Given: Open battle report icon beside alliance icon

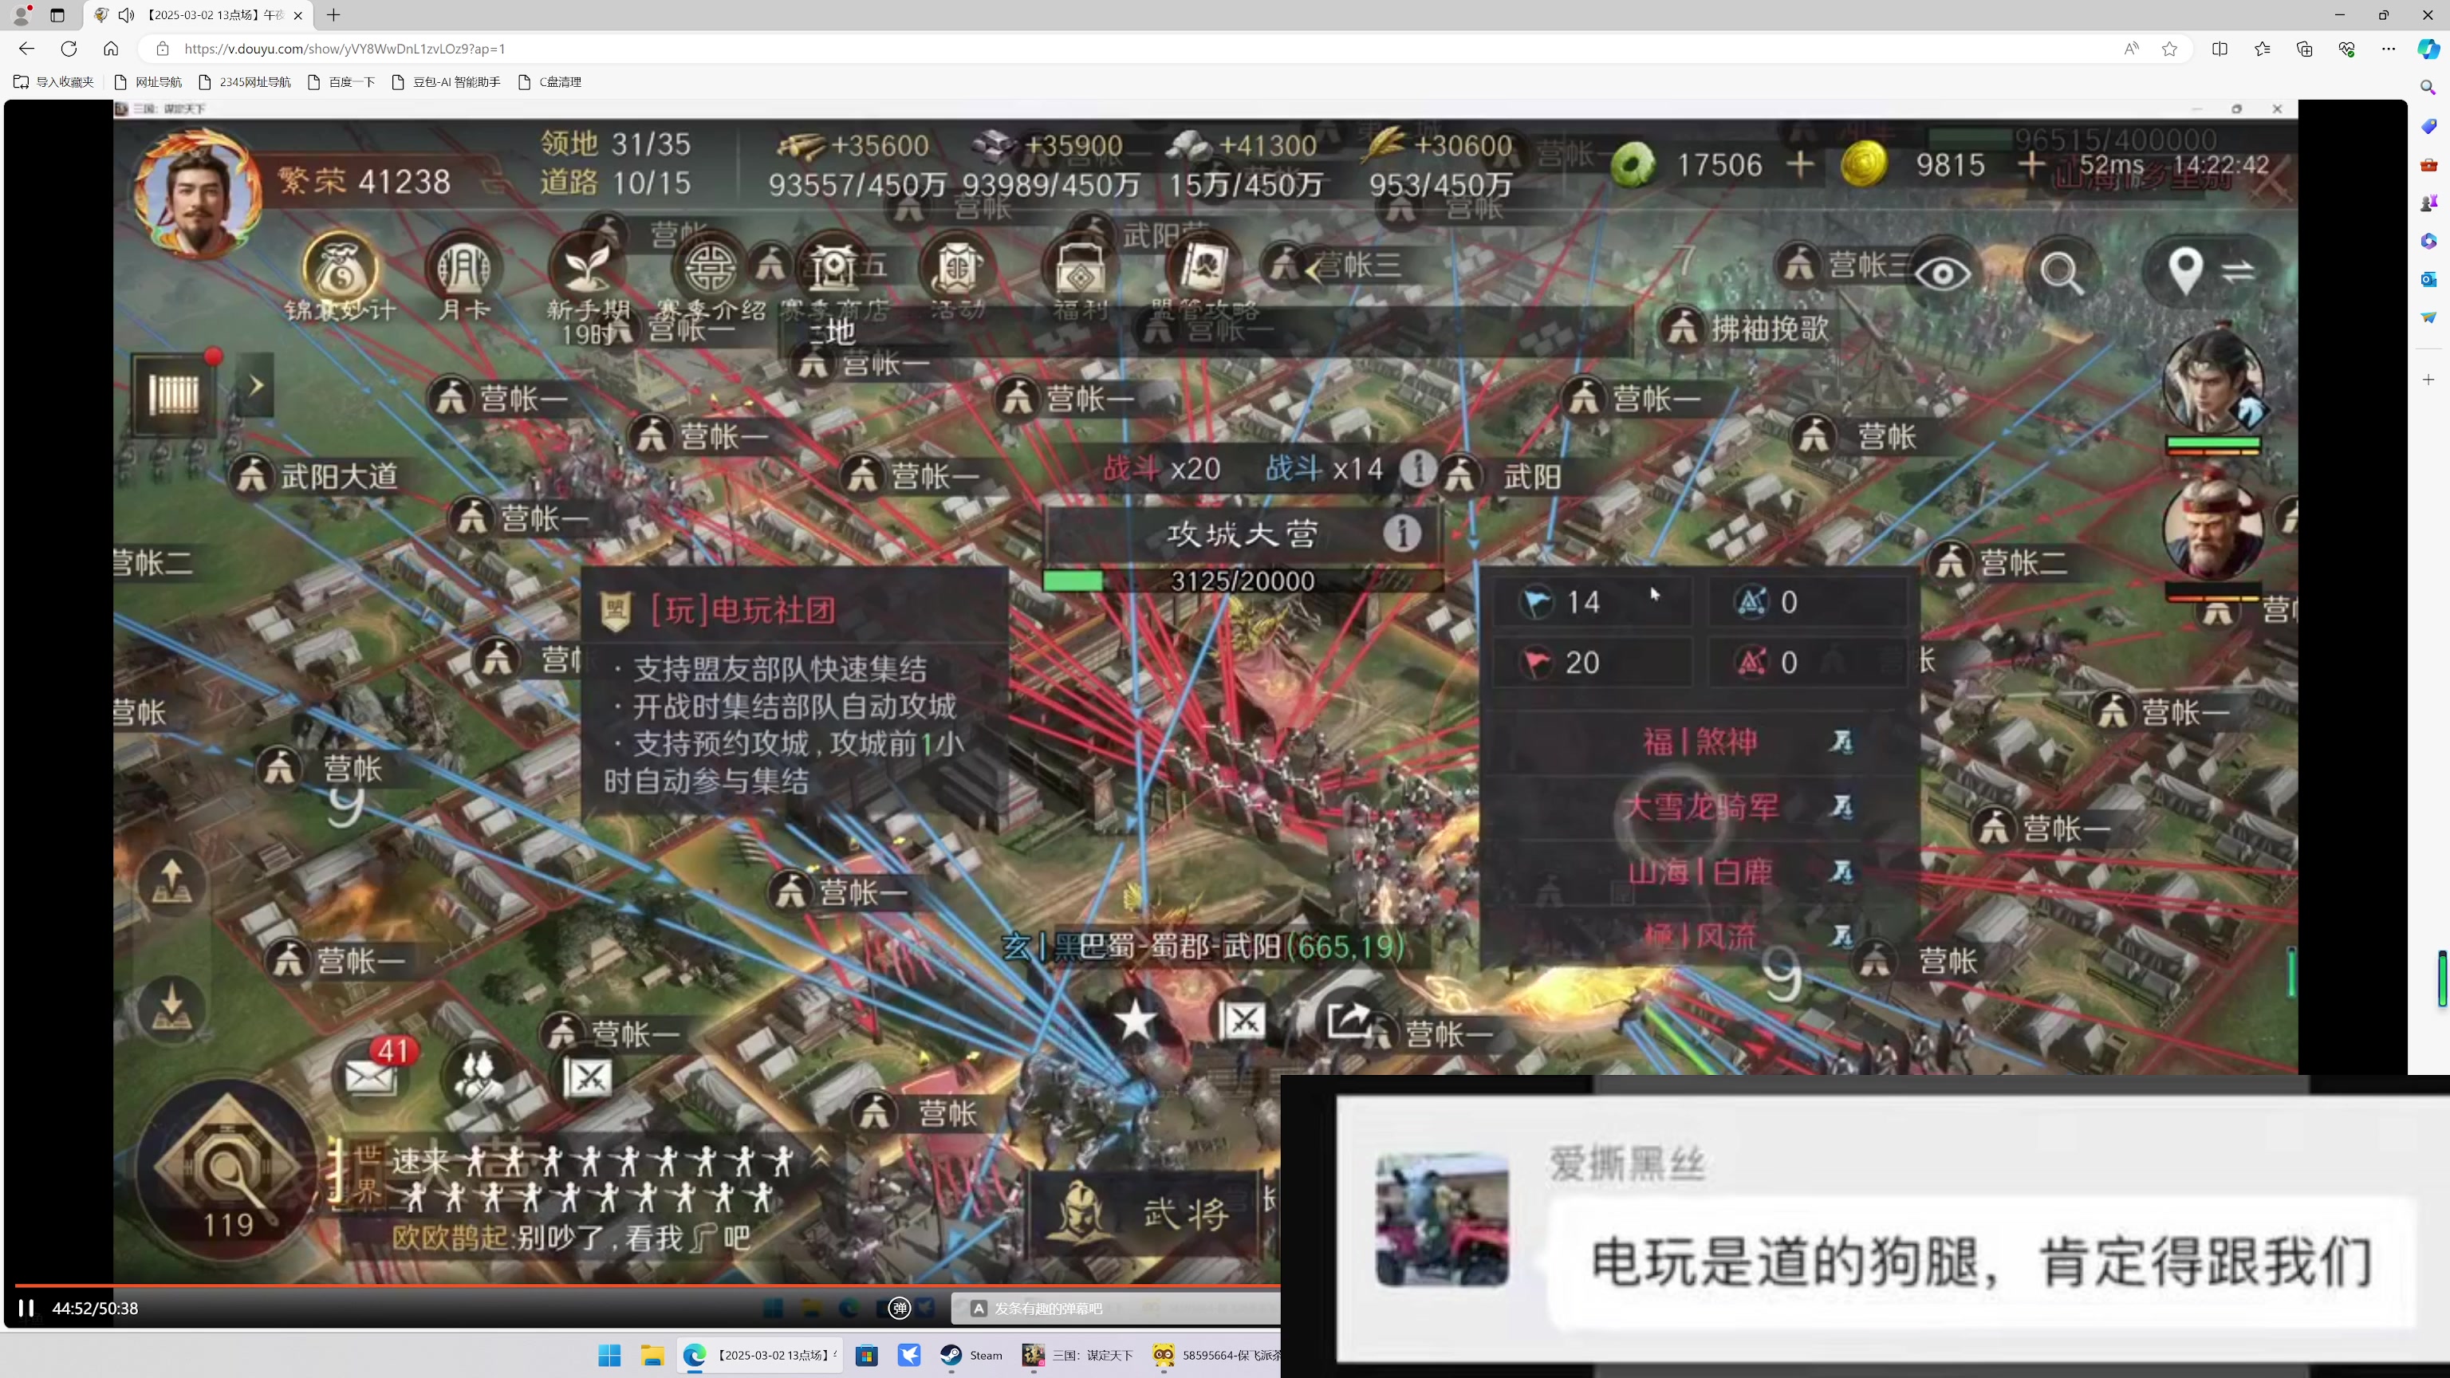Looking at the screenshot, I should 588,1078.
